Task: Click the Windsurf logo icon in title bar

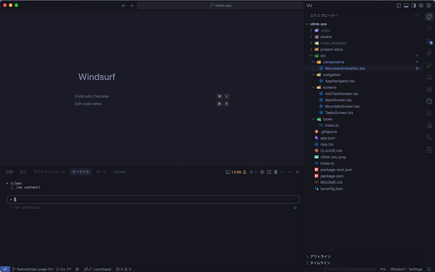Action: tap(309, 5)
